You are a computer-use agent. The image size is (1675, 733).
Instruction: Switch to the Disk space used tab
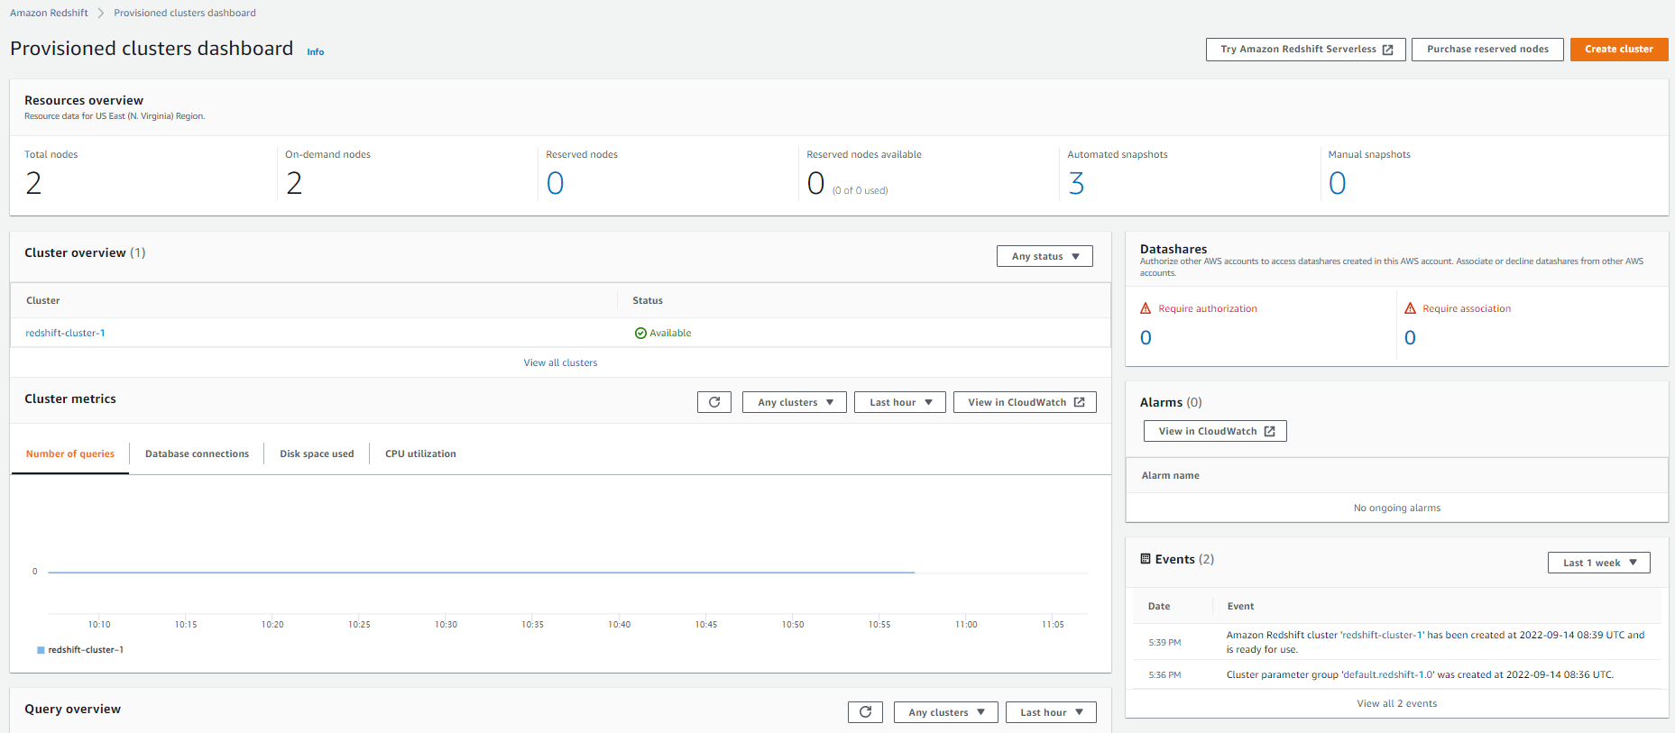click(x=317, y=454)
